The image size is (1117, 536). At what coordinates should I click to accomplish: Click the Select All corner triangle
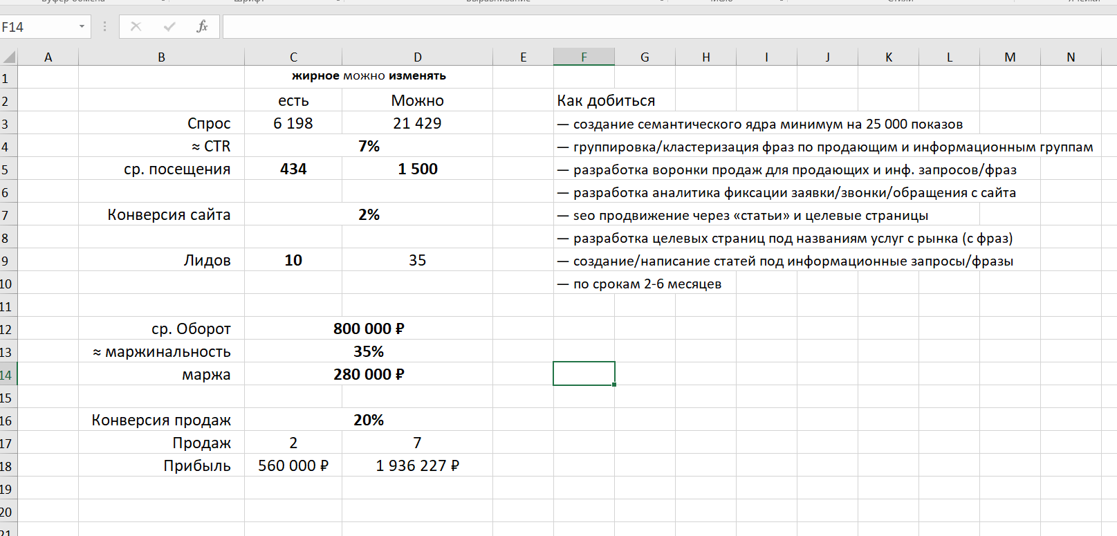pyautogui.click(x=8, y=57)
